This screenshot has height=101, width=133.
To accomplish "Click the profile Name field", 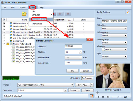I will [x=114, y=21].
